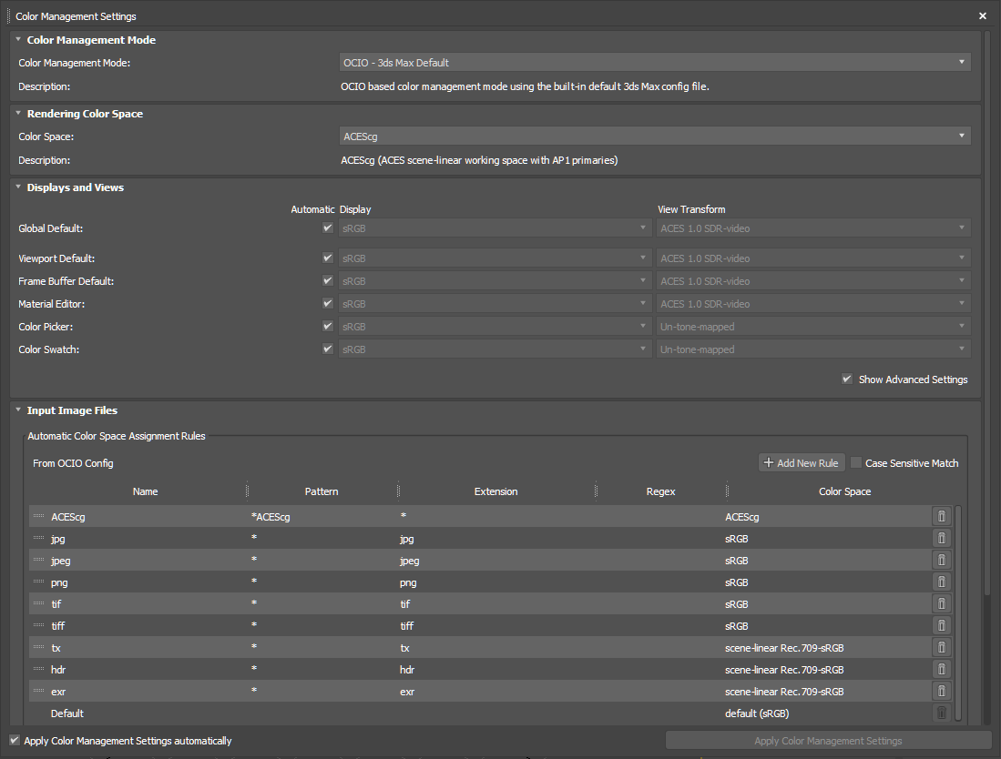
Task: Open Global Default View Transform dropdown
Action: coord(814,228)
